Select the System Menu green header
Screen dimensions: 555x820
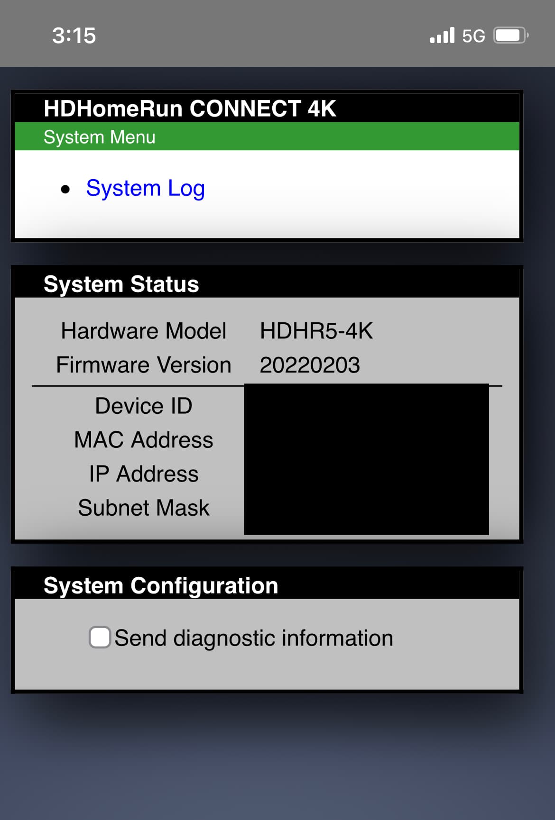tap(267, 137)
